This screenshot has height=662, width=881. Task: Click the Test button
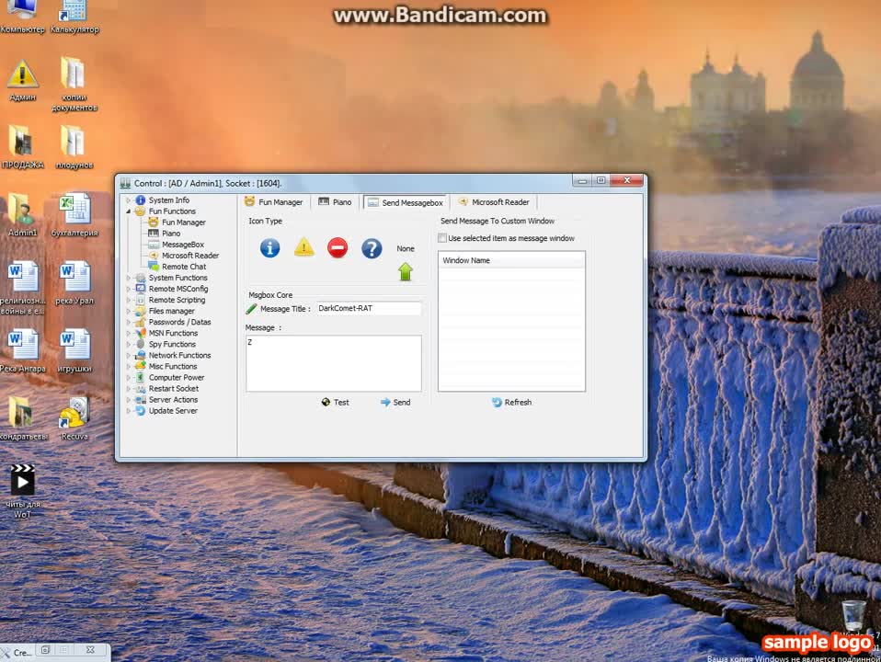336,403
